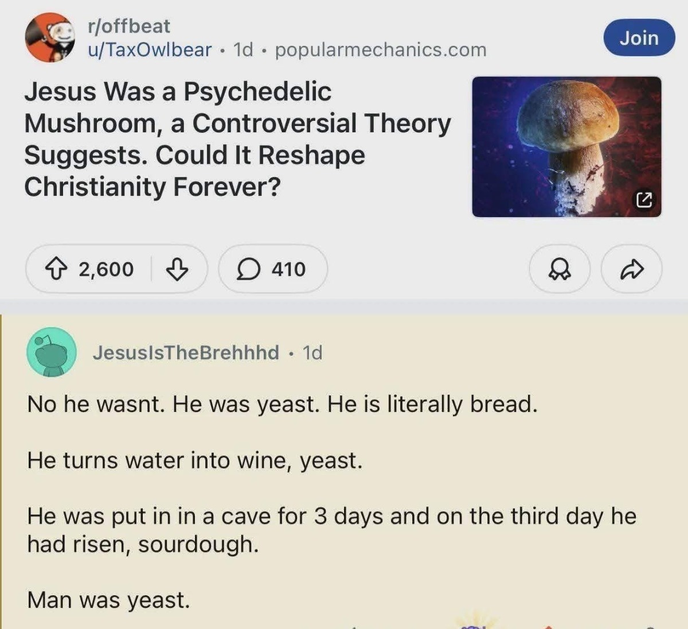Click the comment's 1d timestamp
The width and height of the screenshot is (688, 629).
pos(312,352)
